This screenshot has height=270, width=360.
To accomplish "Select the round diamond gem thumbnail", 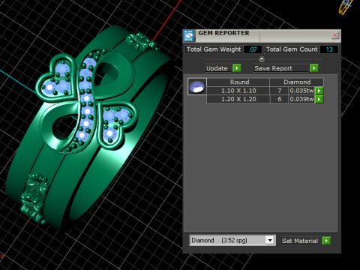I will click(x=197, y=86).
